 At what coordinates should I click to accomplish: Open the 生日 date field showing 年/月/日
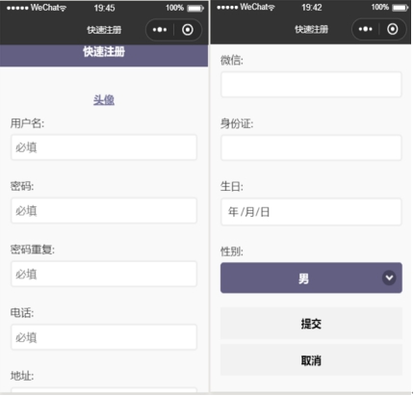311,212
